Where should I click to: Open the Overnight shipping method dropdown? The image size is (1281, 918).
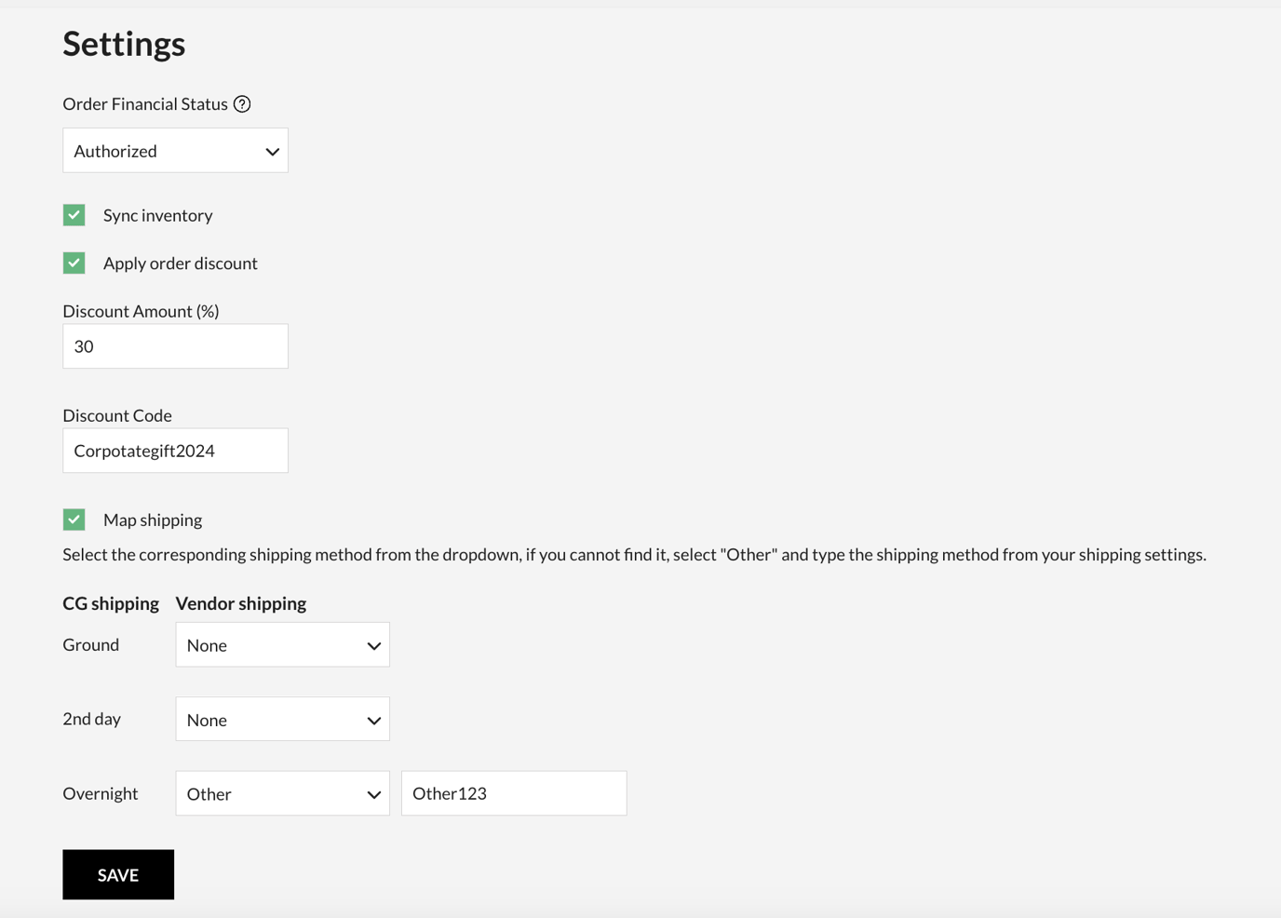point(282,793)
